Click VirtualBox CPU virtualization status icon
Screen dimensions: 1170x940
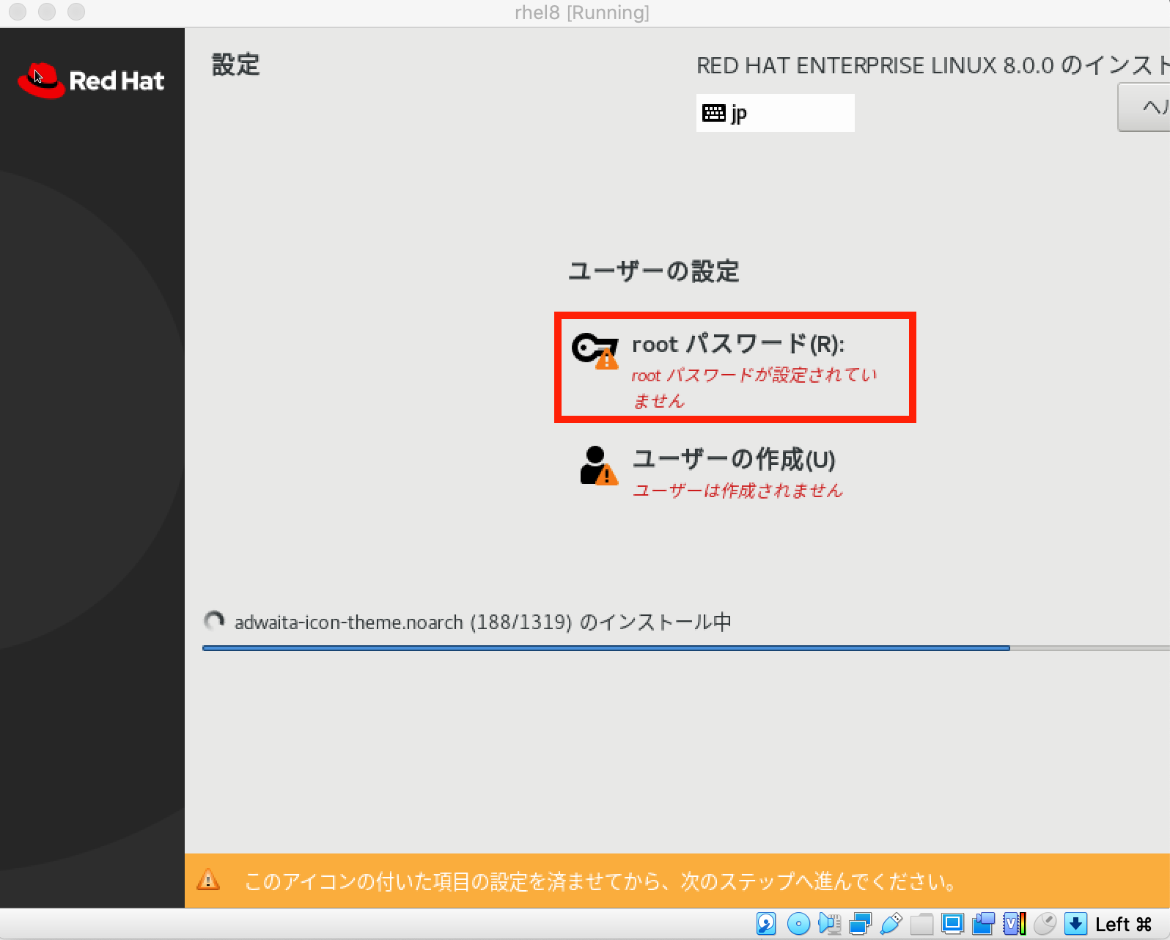click(1015, 924)
